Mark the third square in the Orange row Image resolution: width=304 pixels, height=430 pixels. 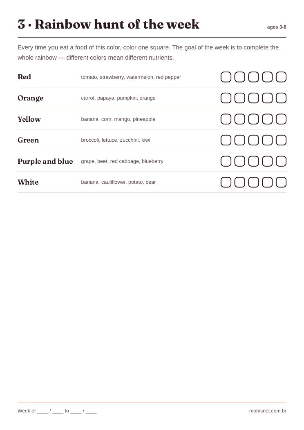tap(253, 98)
